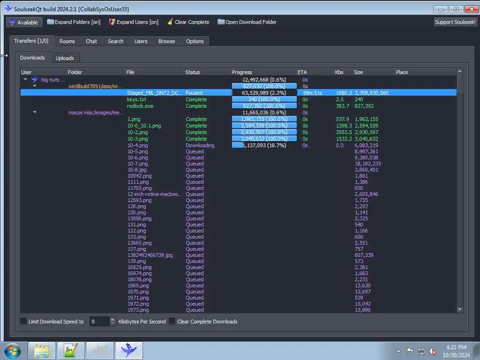Open the Users tab
480x360 pixels.
(x=141, y=41)
